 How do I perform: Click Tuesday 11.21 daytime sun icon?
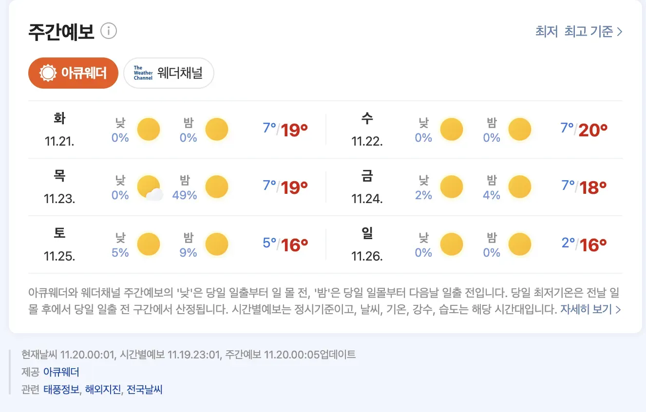pos(149,130)
